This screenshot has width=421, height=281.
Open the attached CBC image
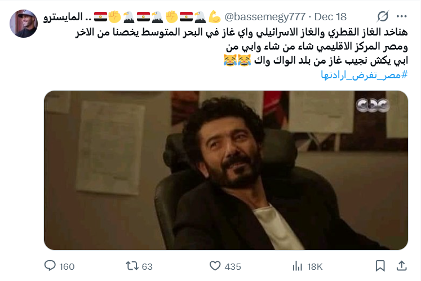pyautogui.click(x=226, y=170)
